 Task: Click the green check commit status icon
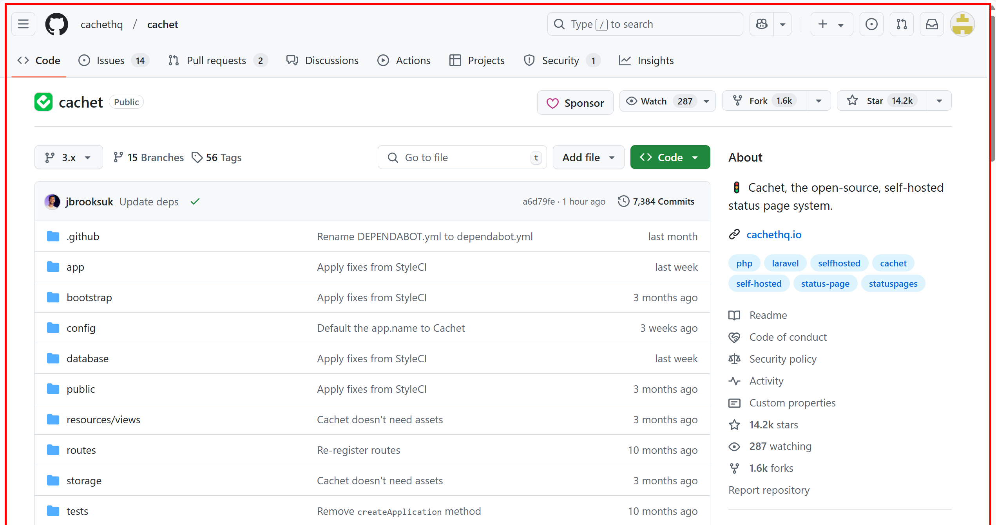click(195, 201)
